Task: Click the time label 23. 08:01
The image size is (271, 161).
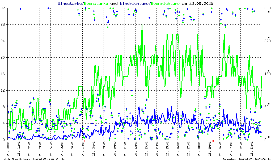Action: point(94,149)
